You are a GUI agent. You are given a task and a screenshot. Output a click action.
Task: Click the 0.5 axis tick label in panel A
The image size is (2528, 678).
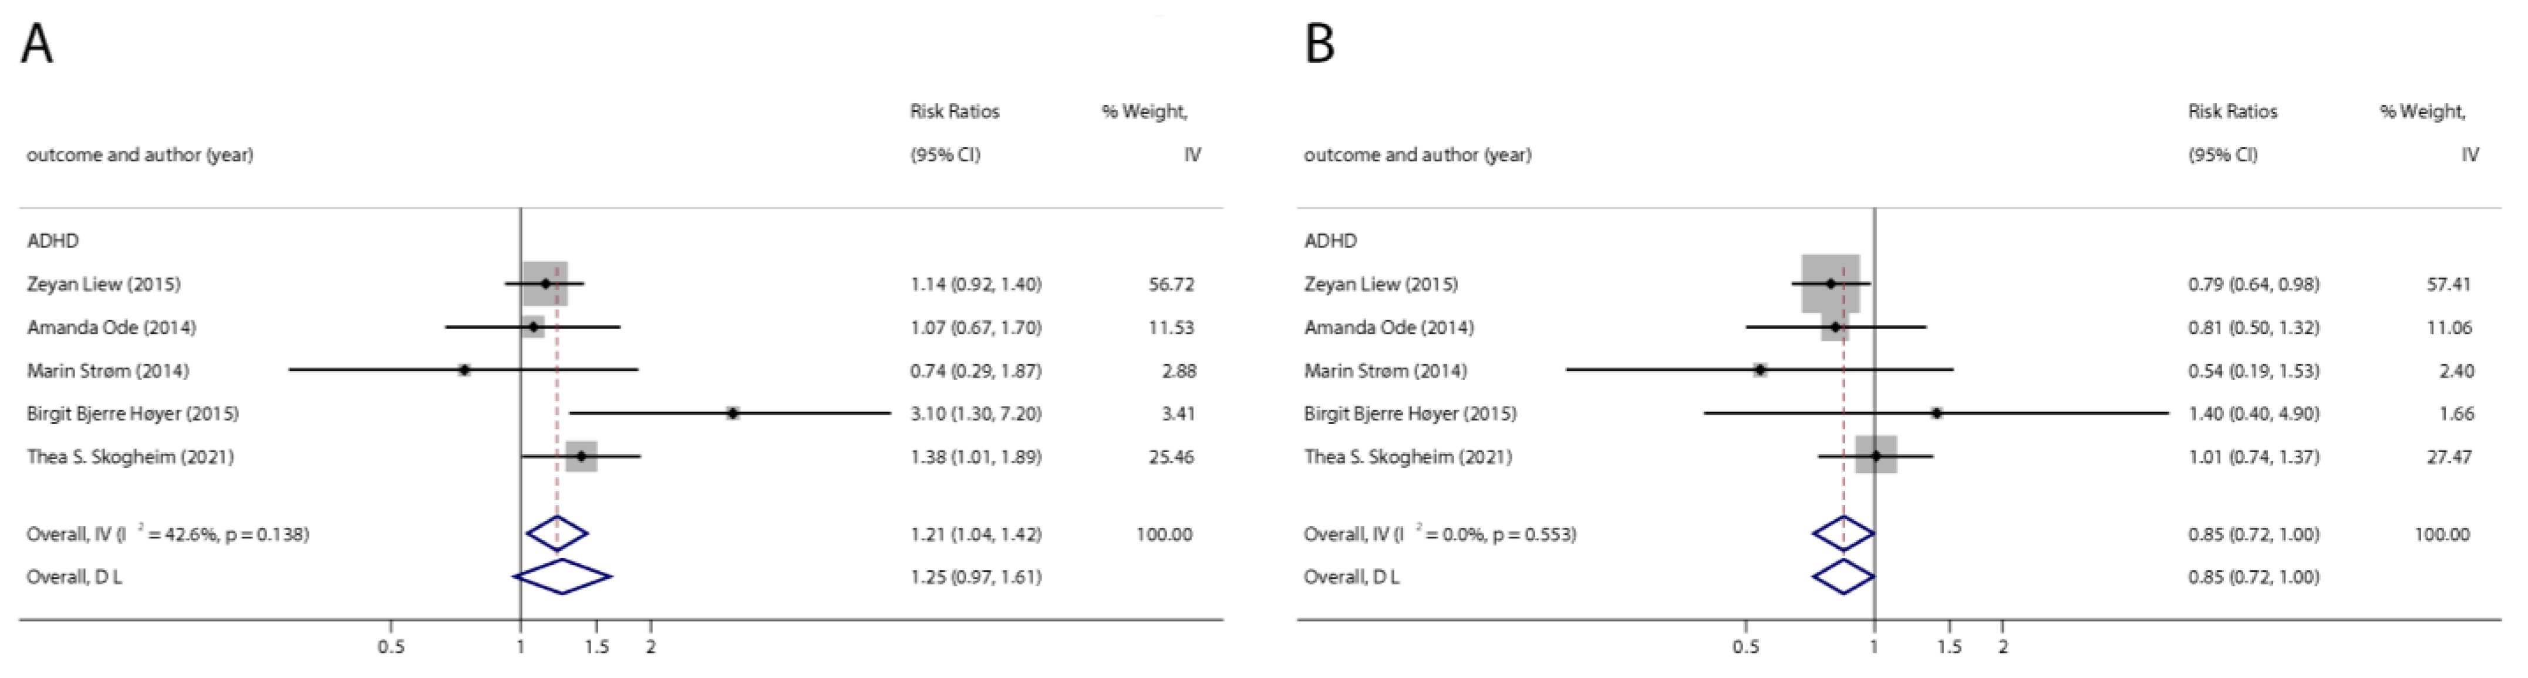coord(390,648)
